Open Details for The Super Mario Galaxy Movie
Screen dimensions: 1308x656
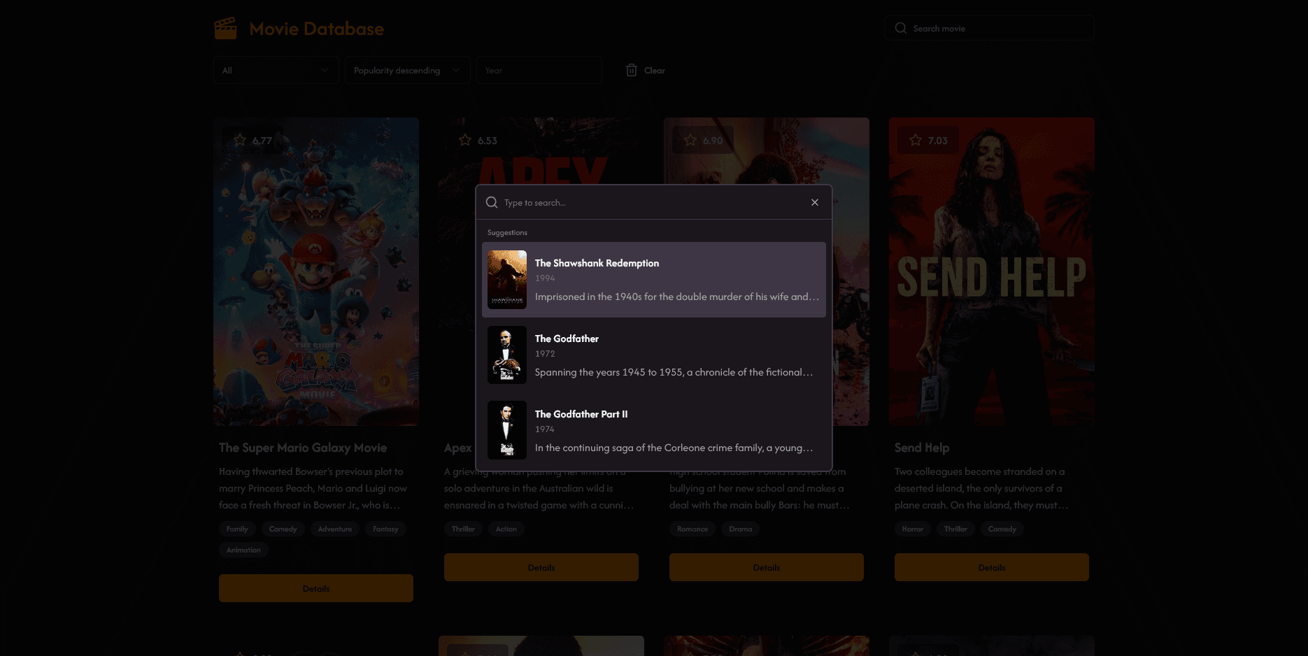[316, 588]
